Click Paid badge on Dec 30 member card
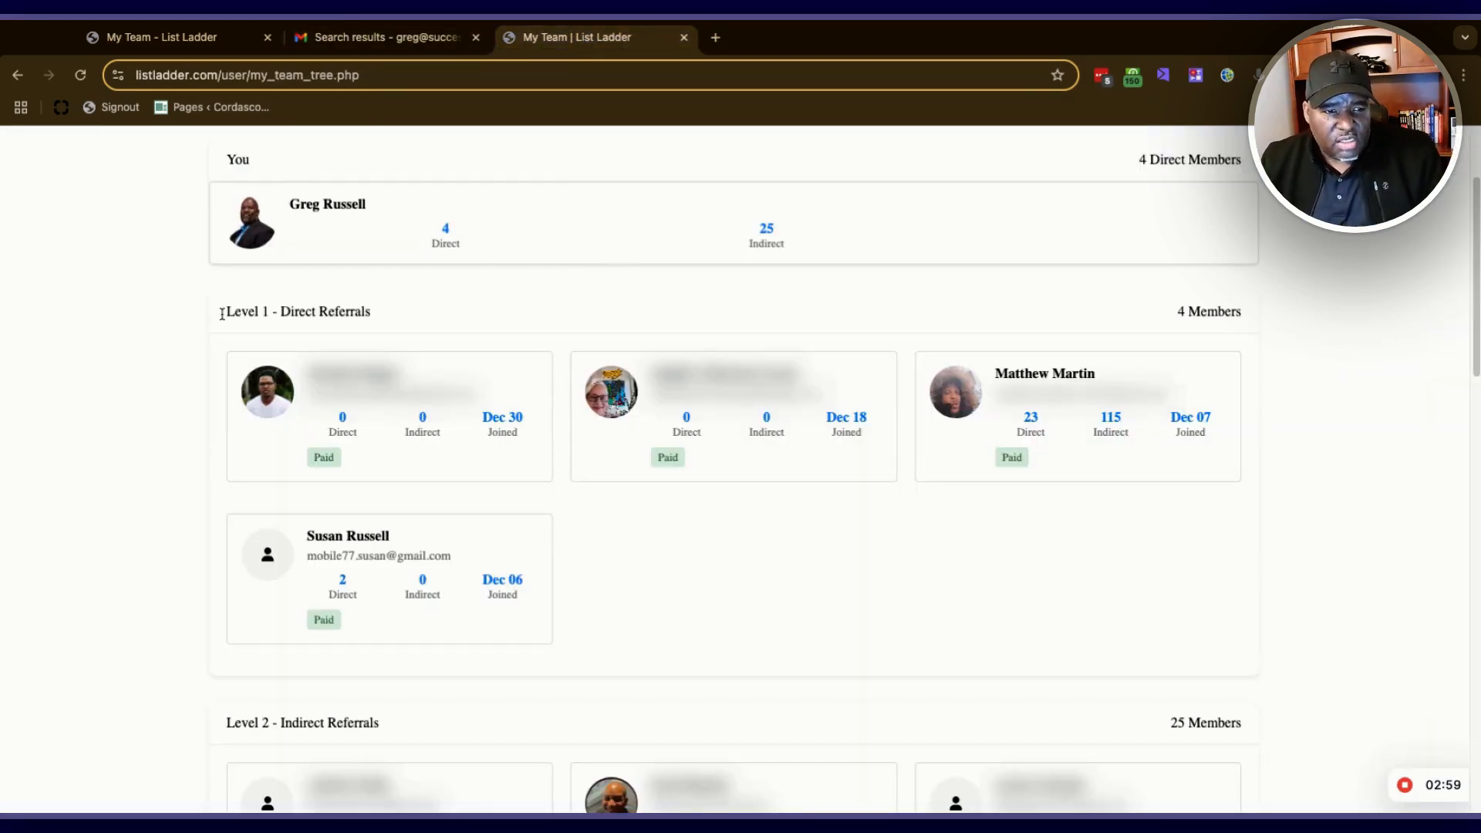 pos(324,457)
